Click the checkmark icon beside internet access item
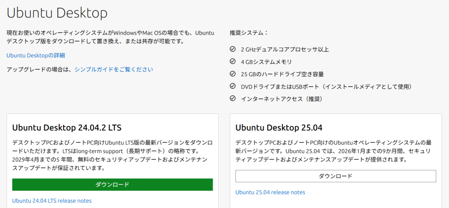Image resolution: width=449 pixels, height=208 pixels. click(233, 99)
